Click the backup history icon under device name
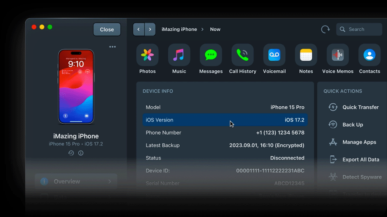 [x=71, y=153]
